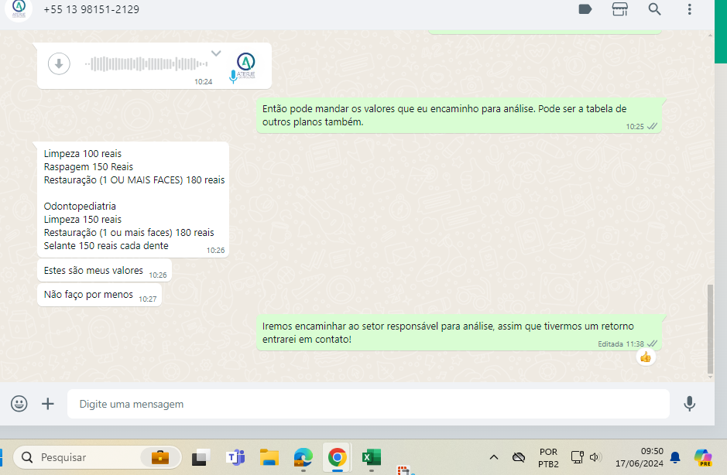
Task: Click the sender avatar on voice message
Action: tap(245, 65)
